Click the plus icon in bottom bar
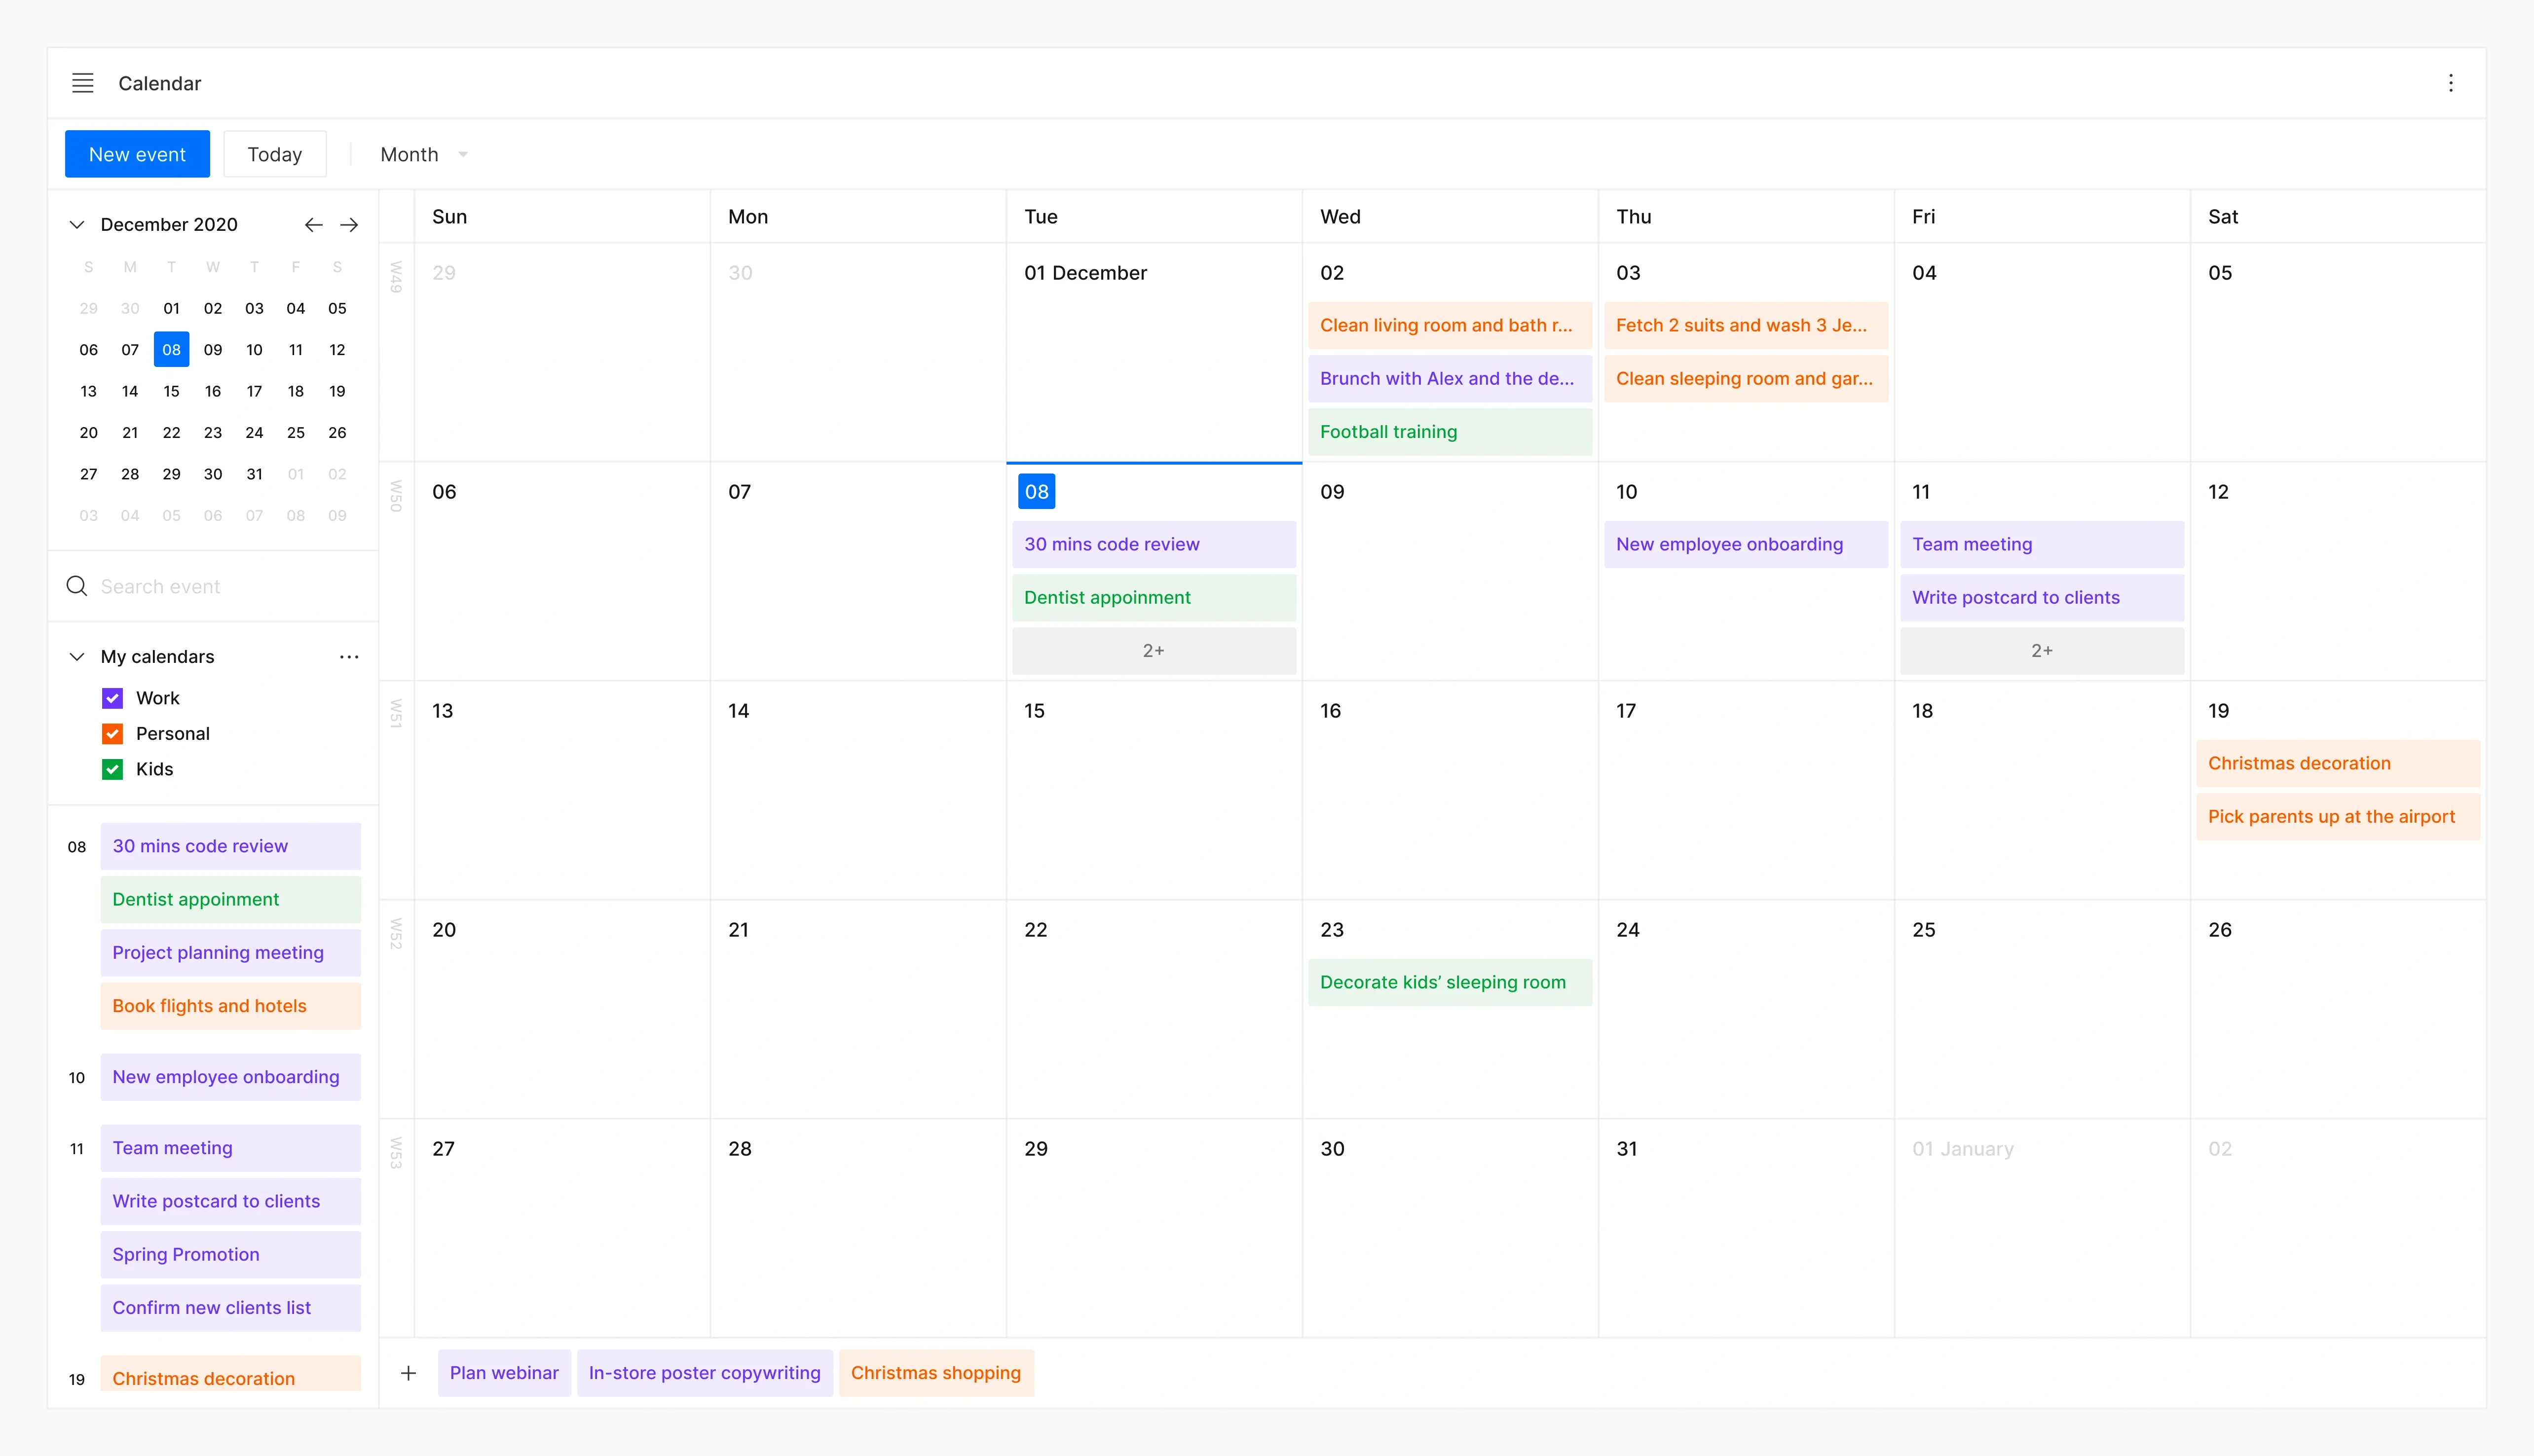The width and height of the screenshot is (2534, 1456). click(x=408, y=1373)
